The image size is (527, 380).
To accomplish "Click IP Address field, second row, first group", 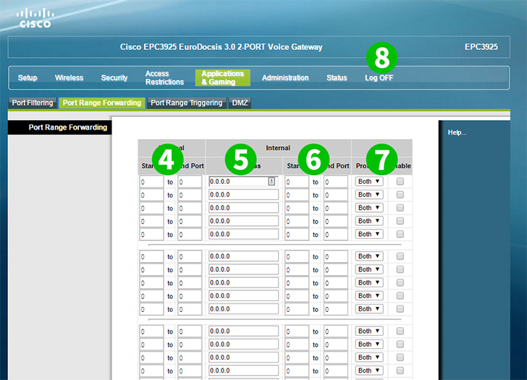I will (x=243, y=195).
